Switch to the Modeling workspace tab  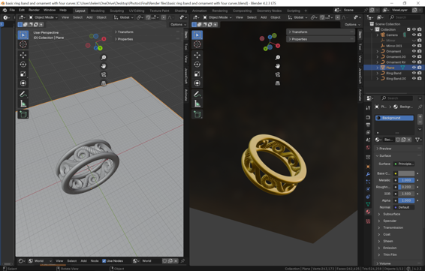tap(98, 11)
